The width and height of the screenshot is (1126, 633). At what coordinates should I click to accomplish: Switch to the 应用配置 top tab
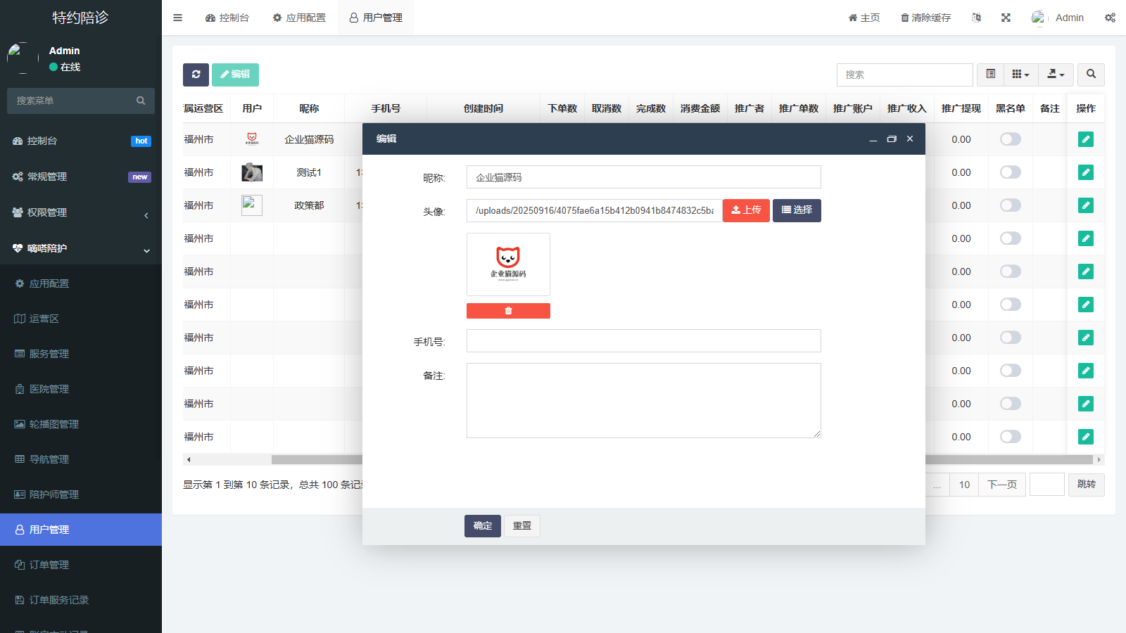pos(299,18)
